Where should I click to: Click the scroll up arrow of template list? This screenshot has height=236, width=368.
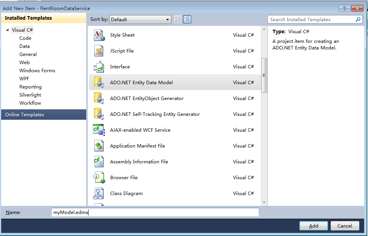click(264, 29)
